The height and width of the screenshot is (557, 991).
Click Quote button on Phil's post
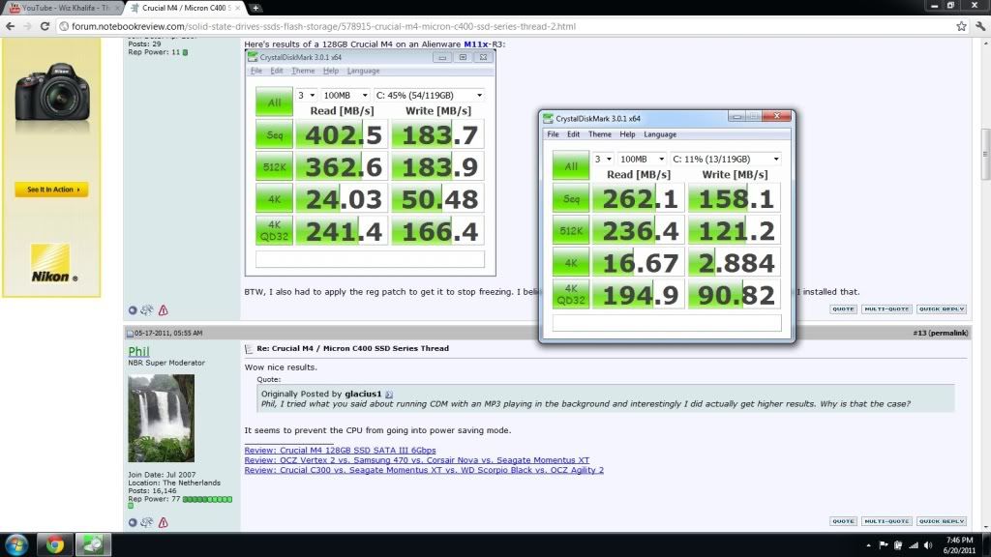pos(843,521)
